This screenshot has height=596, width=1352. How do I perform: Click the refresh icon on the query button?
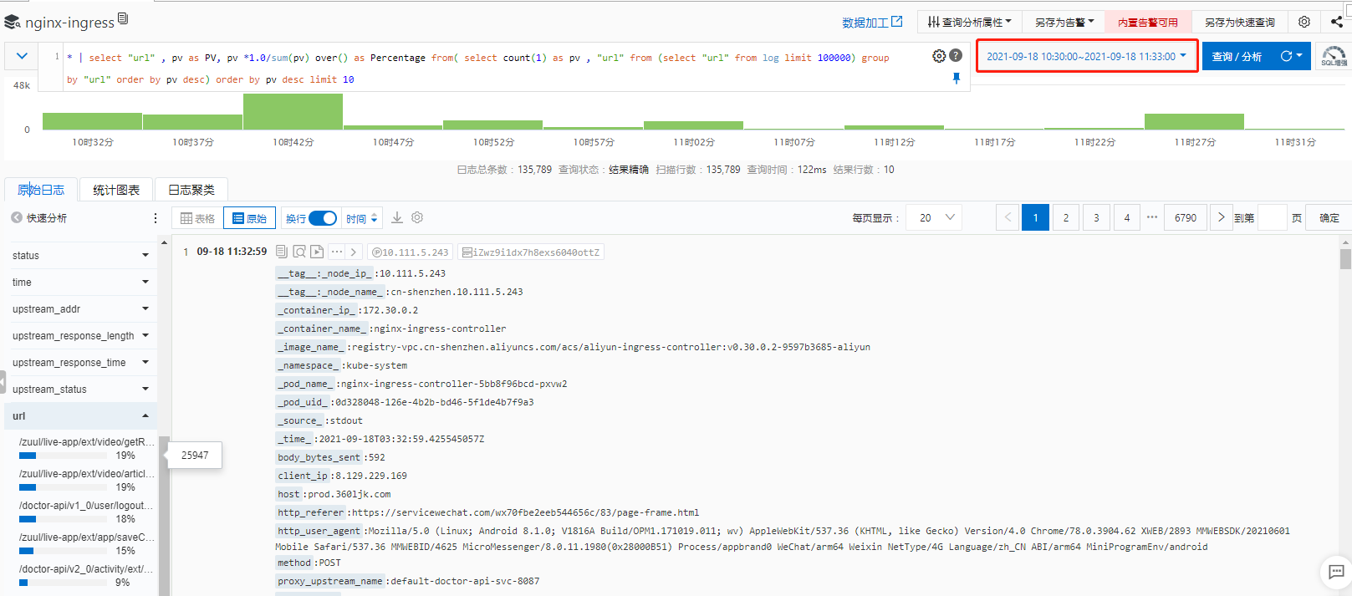[x=1287, y=56]
